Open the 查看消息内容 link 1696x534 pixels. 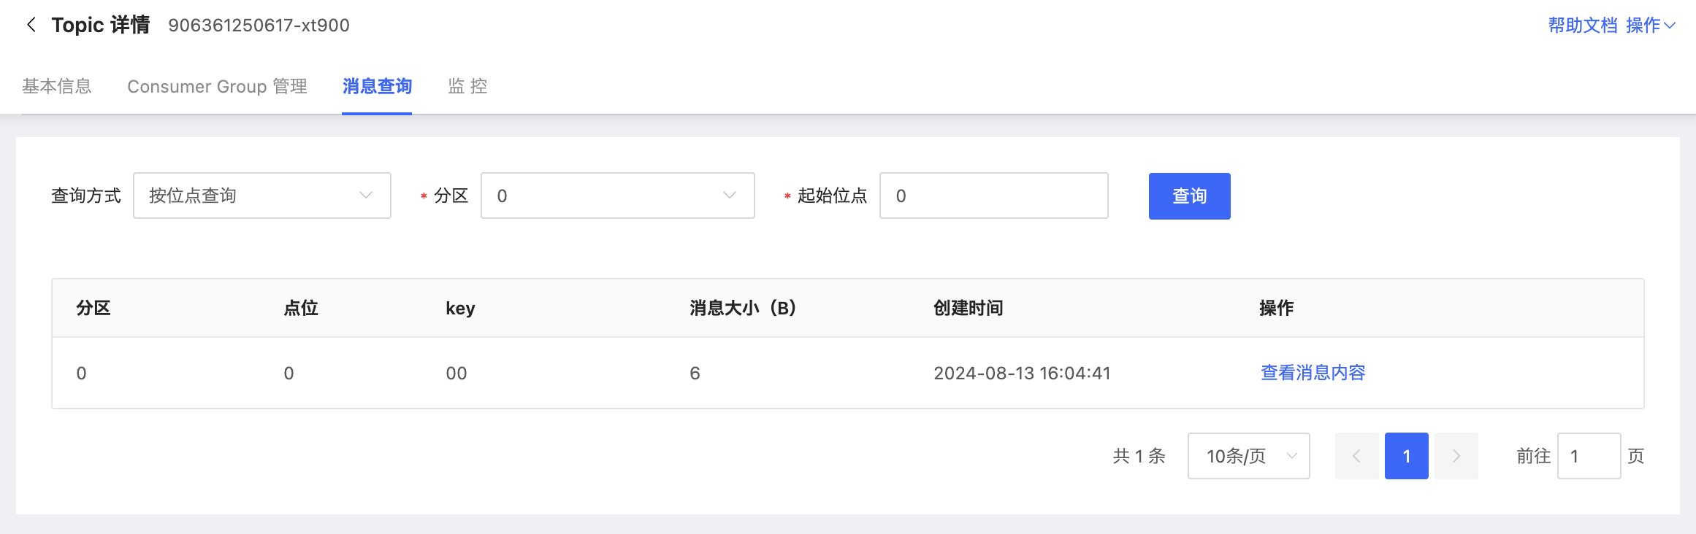point(1313,373)
